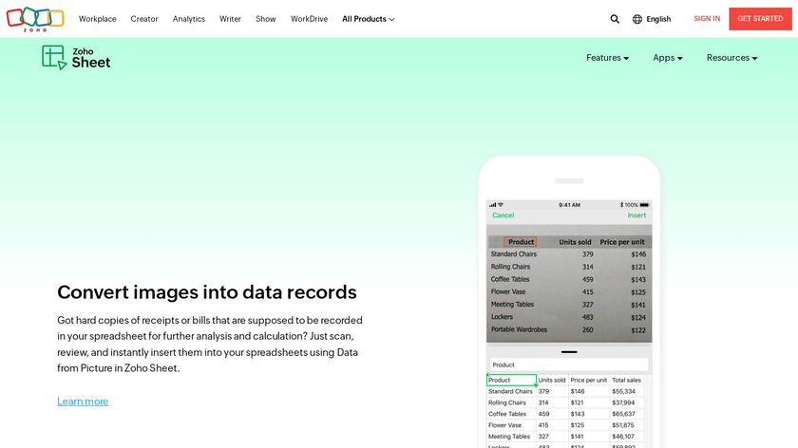Open WorkDrive in top navigation

309,19
